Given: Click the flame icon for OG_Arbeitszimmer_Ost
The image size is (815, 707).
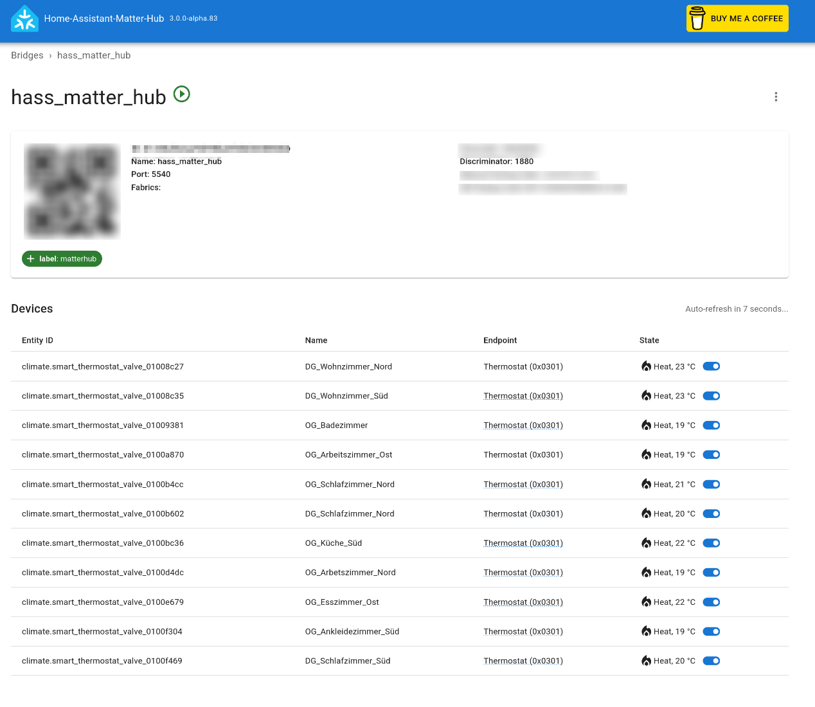Looking at the screenshot, I should tap(646, 454).
